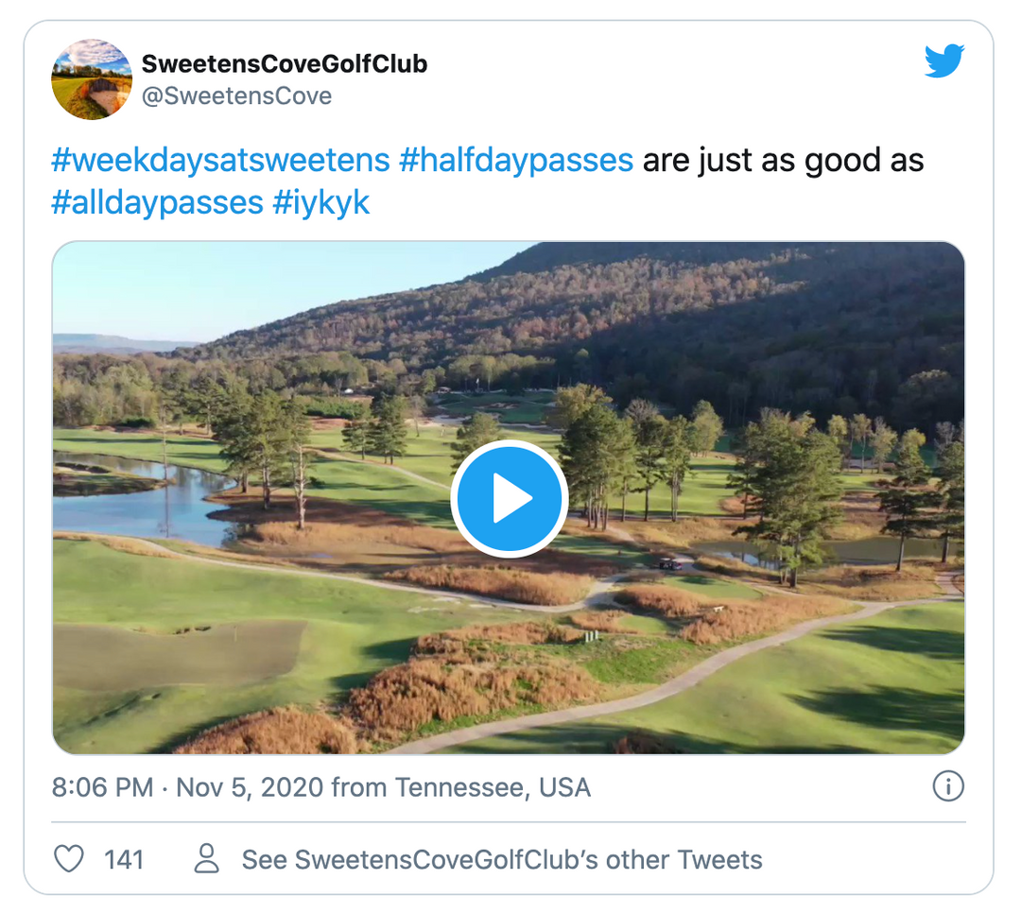The image size is (1021, 913).
Task: Open the tweet info circle icon
Action: [947, 786]
